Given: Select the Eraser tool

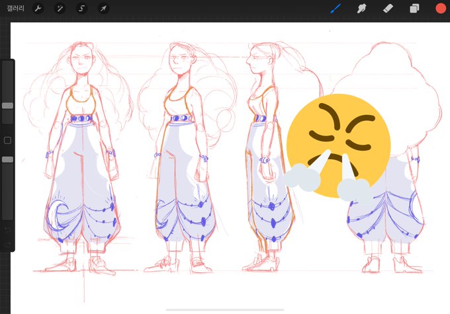Looking at the screenshot, I should 388,9.
